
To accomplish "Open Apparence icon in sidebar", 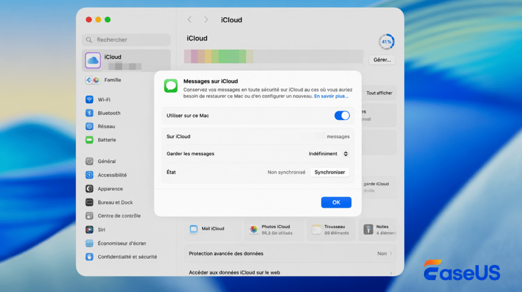I will (x=89, y=189).
